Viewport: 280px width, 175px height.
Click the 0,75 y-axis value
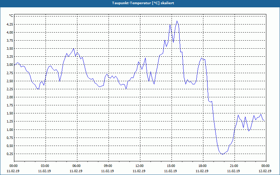tap(10, 138)
